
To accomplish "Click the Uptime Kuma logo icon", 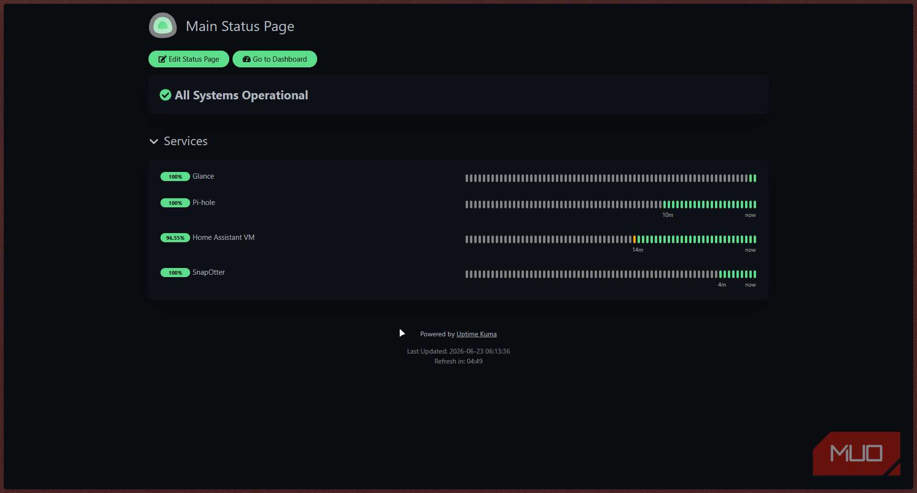I will 163,26.
